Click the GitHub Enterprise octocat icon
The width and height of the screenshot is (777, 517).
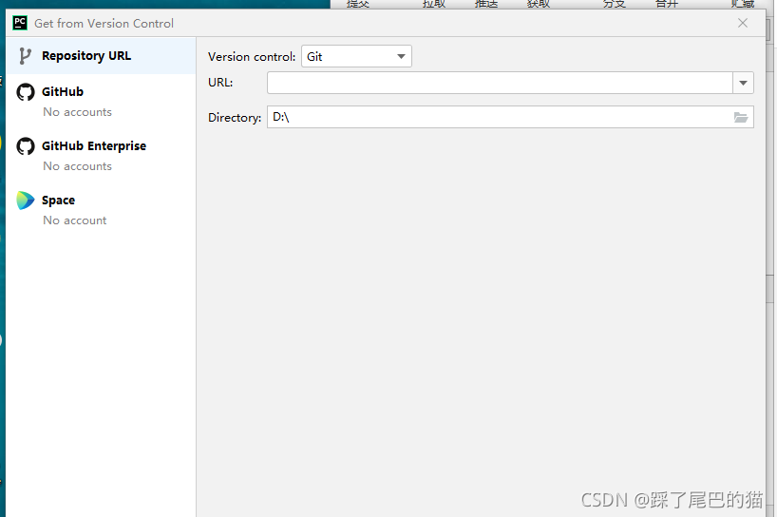pyautogui.click(x=26, y=146)
